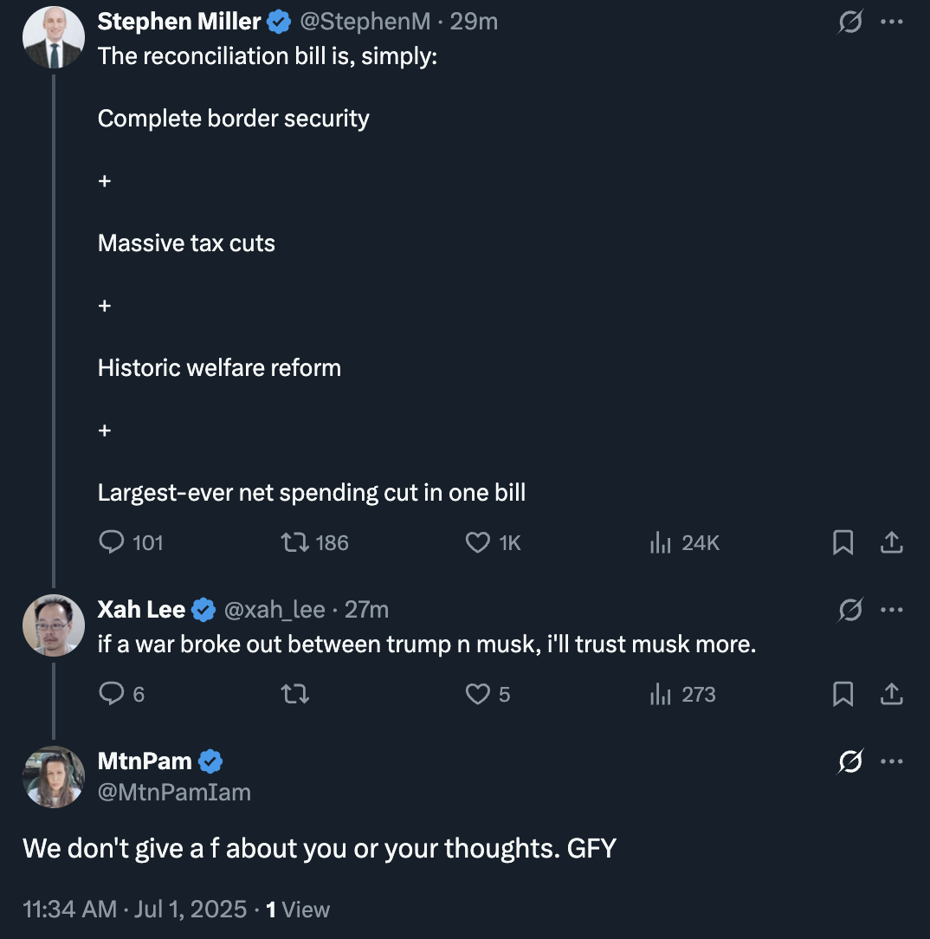View analytics for the 24K views post
The height and width of the screenshot is (939, 930).
coord(662,542)
